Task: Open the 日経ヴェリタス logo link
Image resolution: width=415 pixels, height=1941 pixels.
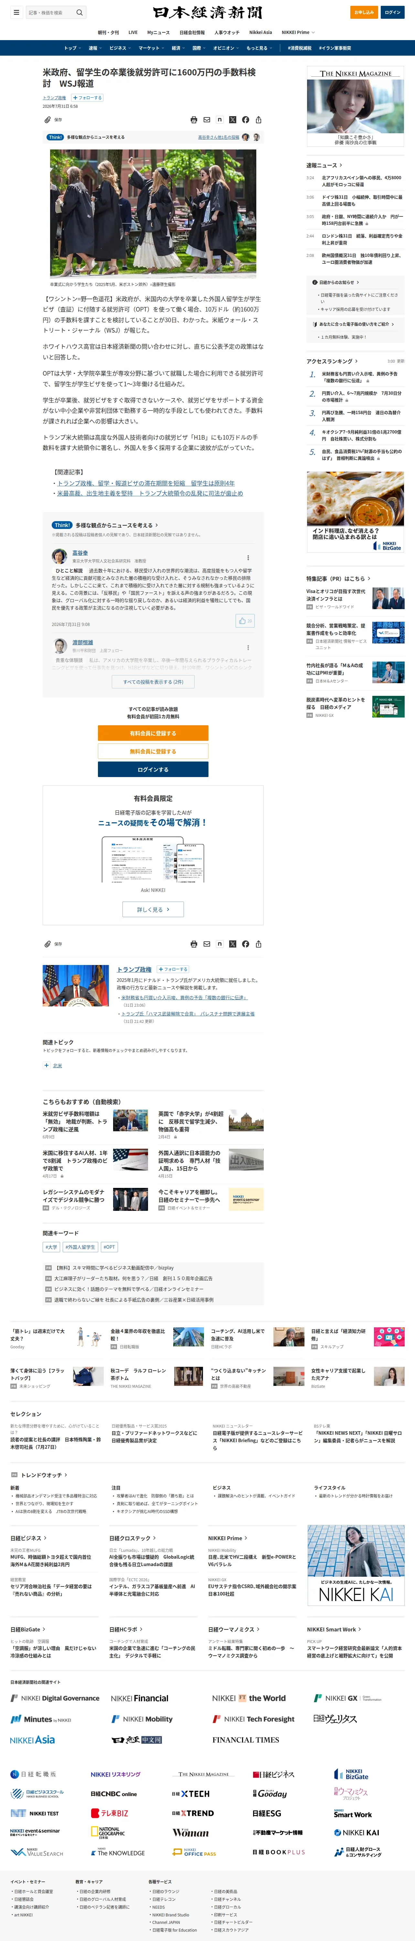Action: tap(335, 1719)
